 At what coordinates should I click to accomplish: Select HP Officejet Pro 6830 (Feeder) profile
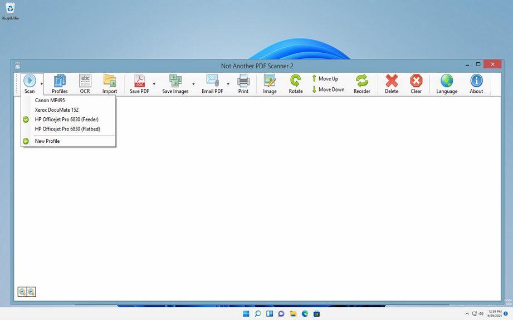pos(66,119)
